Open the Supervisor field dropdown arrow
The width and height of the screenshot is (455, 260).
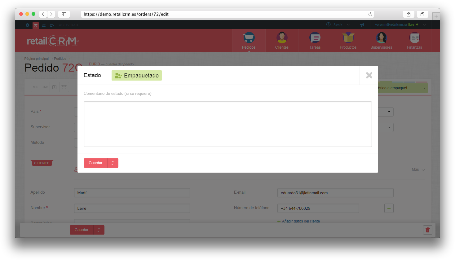[x=389, y=127]
